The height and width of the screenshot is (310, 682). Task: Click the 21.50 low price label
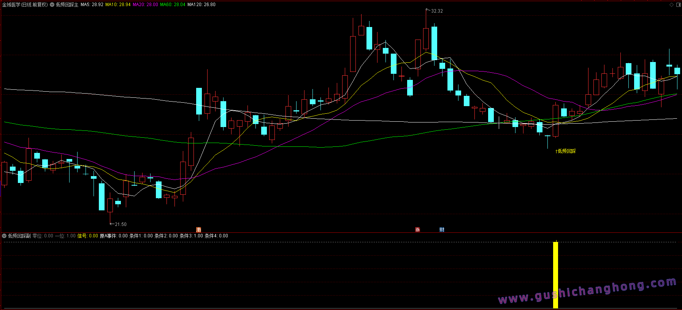point(121,224)
